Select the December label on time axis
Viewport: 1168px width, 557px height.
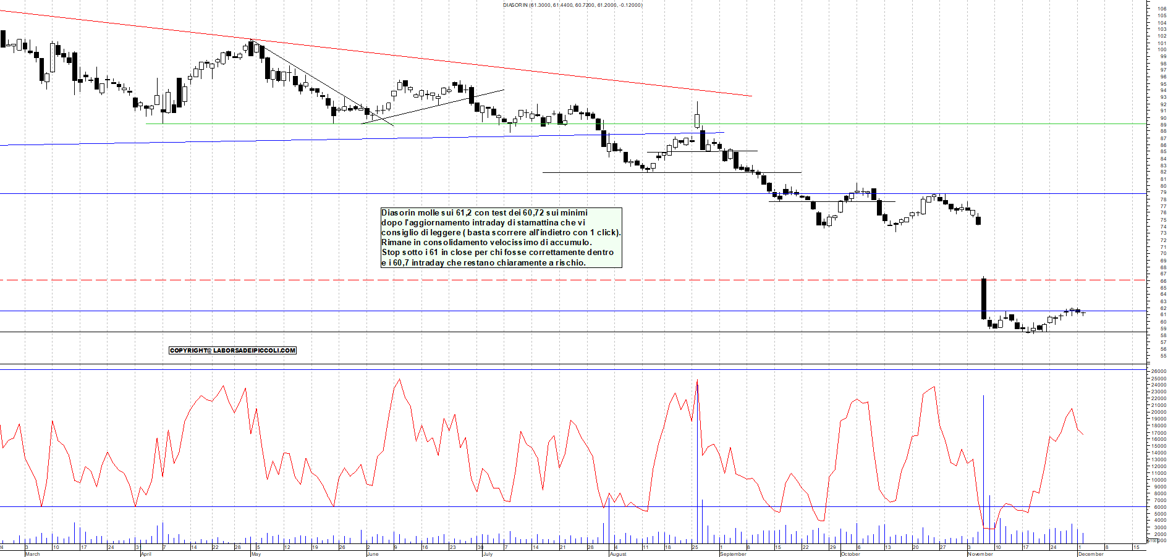[1090, 554]
